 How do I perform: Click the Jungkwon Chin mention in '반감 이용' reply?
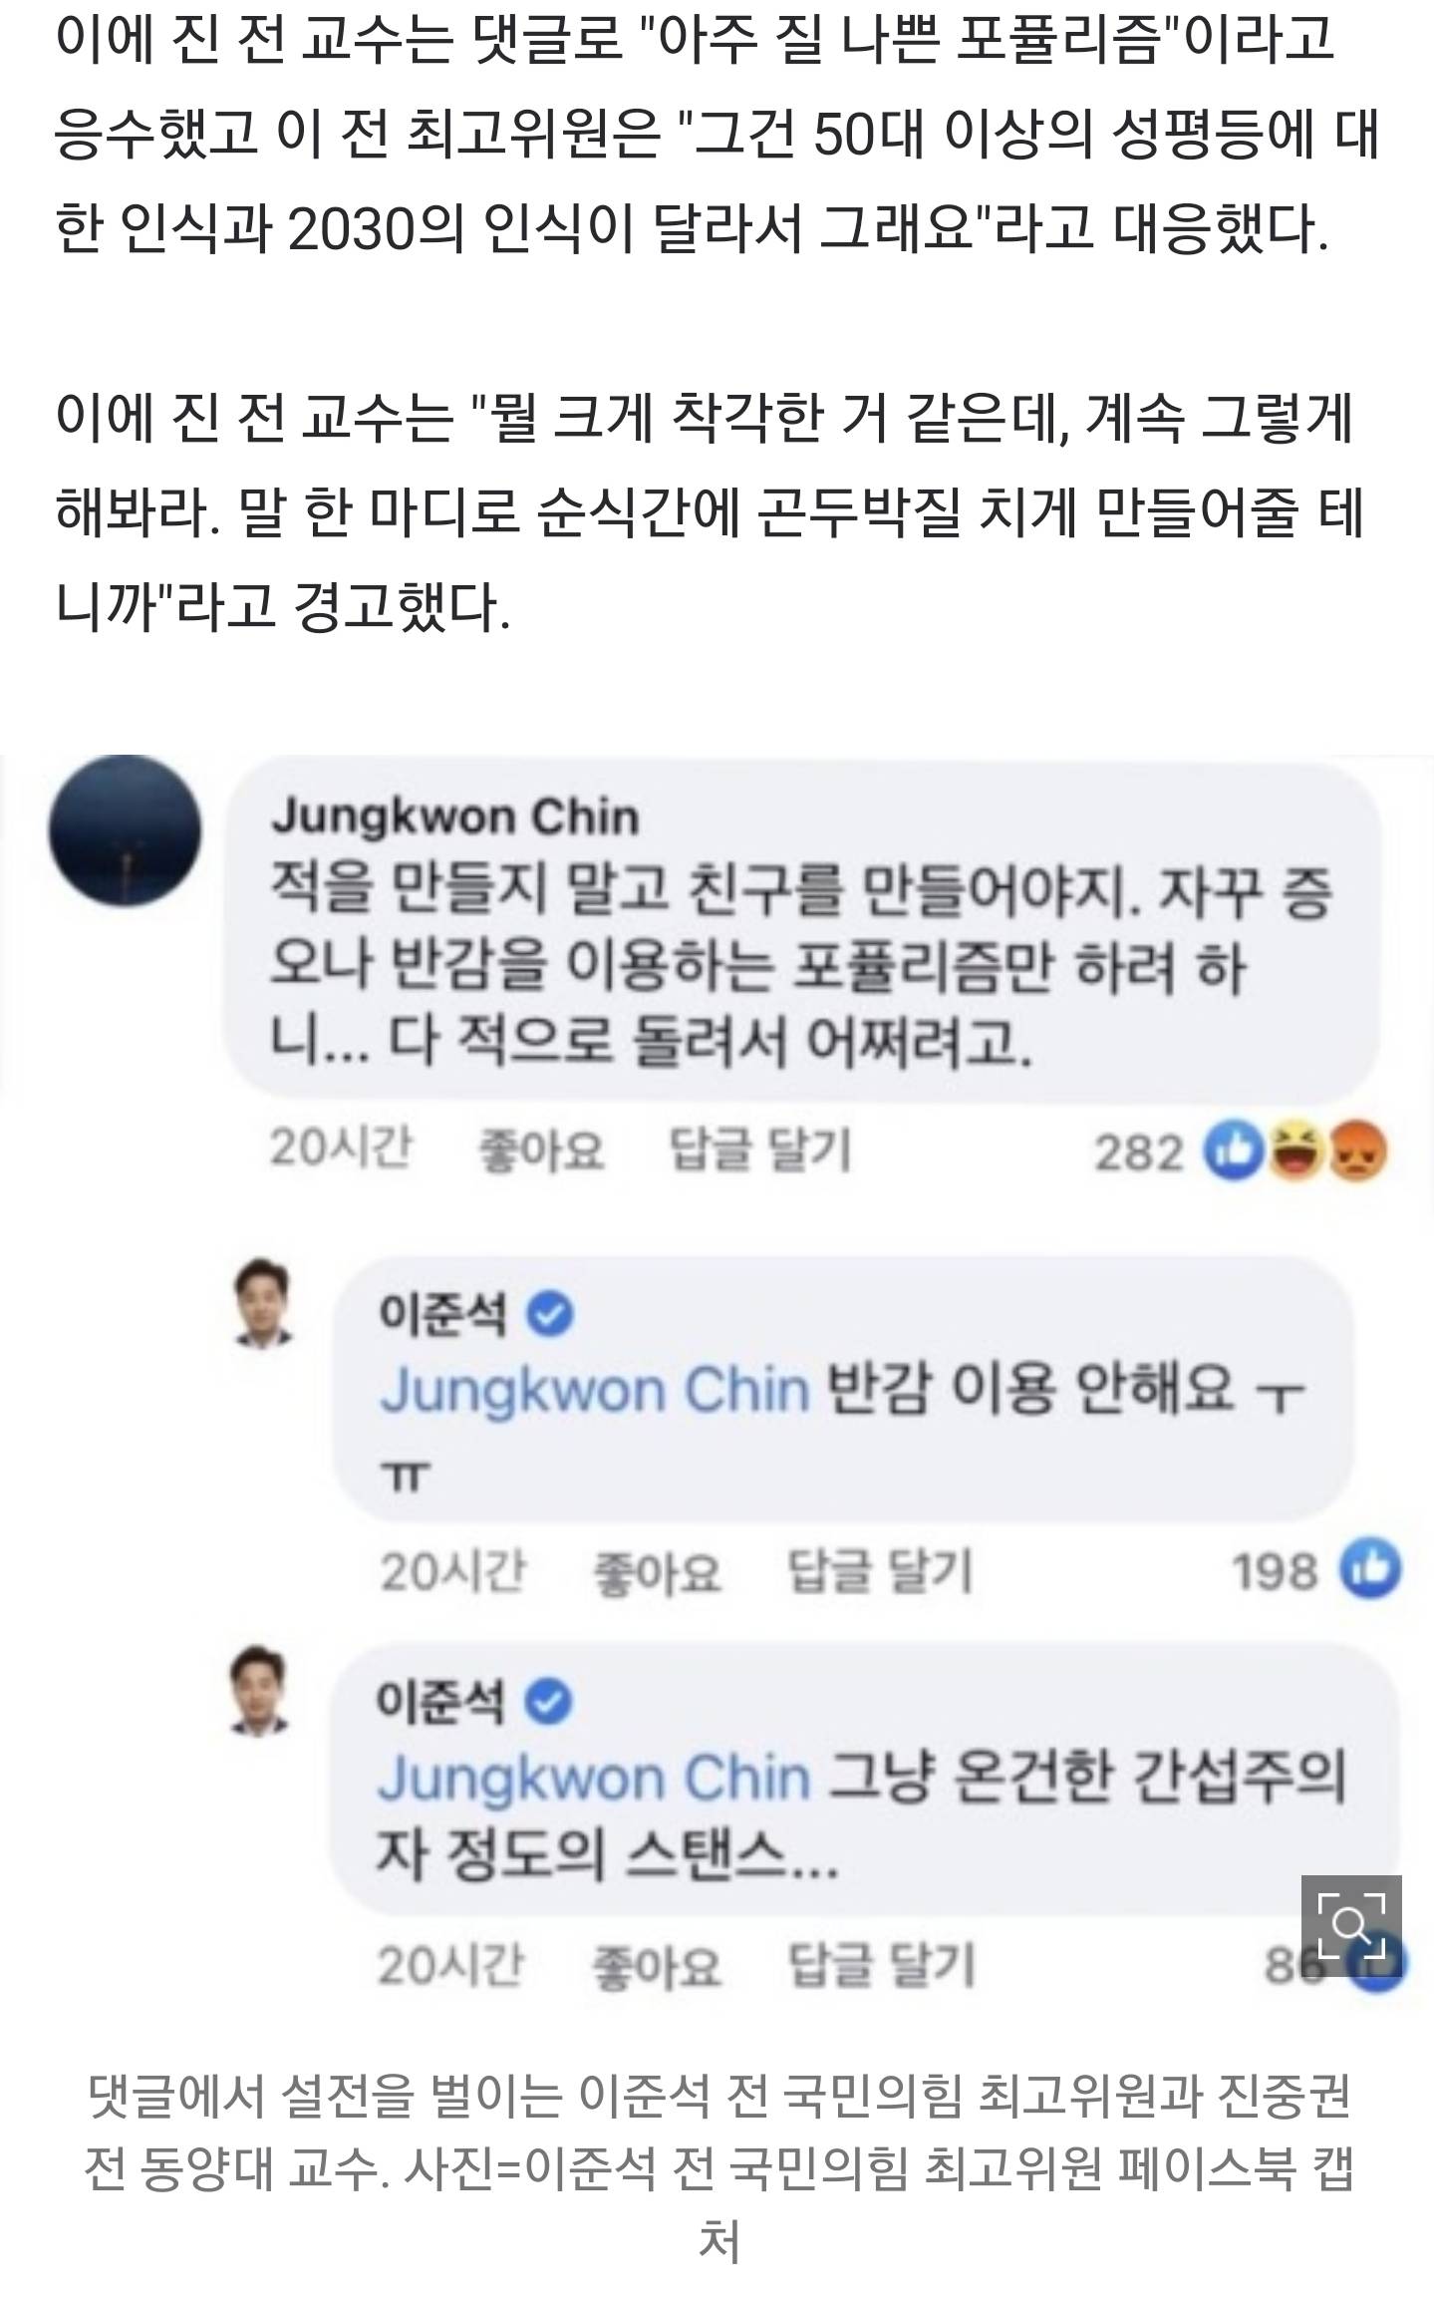click(594, 1390)
